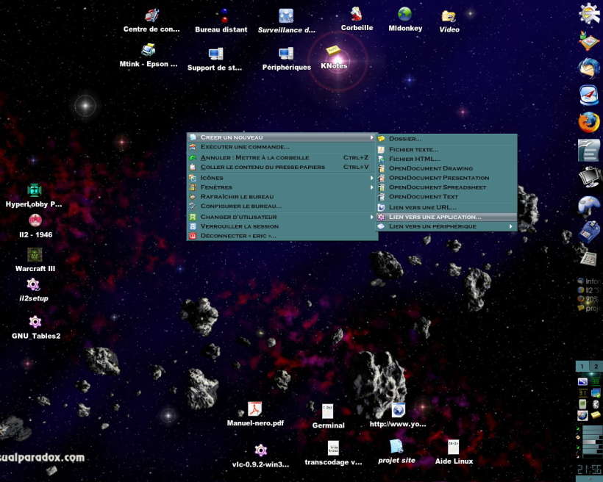Open the vlc-0.9.2-win32 installer icon
This screenshot has width=603, height=482.
pyautogui.click(x=260, y=450)
